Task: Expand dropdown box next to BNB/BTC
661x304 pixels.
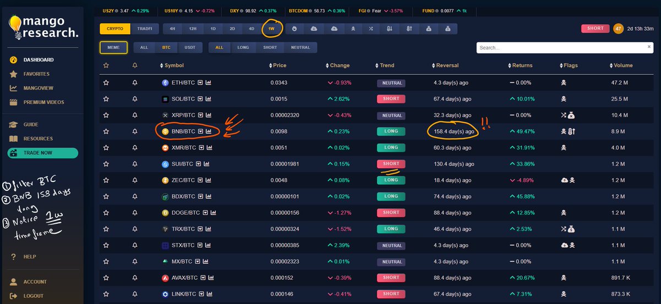Action: click(201, 131)
